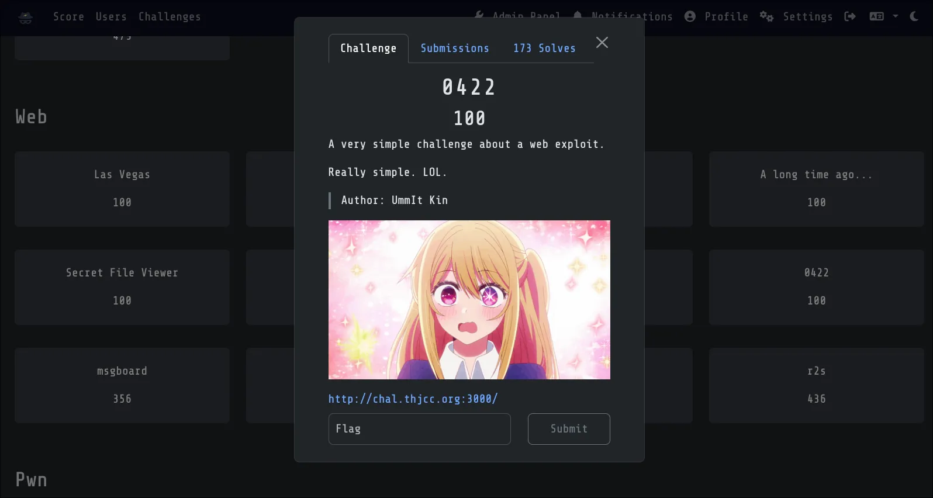Open the Users page in navbar
The image size is (933, 498).
tap(111, 17)
